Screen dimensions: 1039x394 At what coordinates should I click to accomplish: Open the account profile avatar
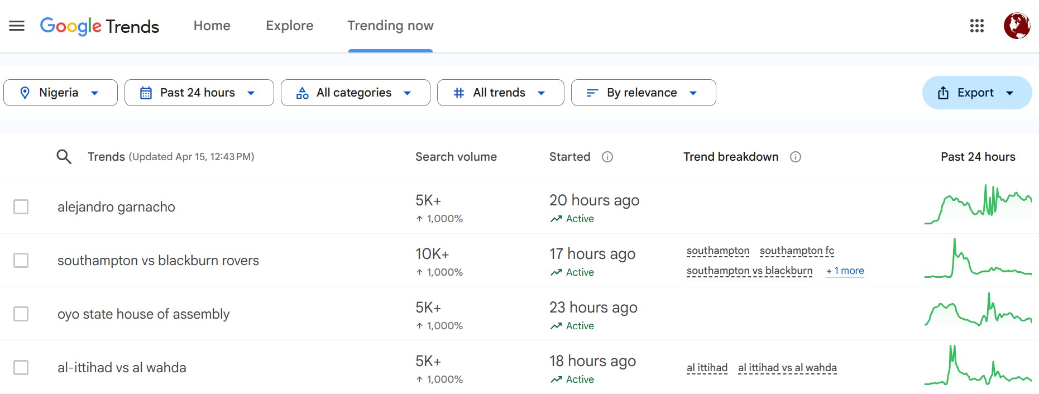tap(1017, 26)
